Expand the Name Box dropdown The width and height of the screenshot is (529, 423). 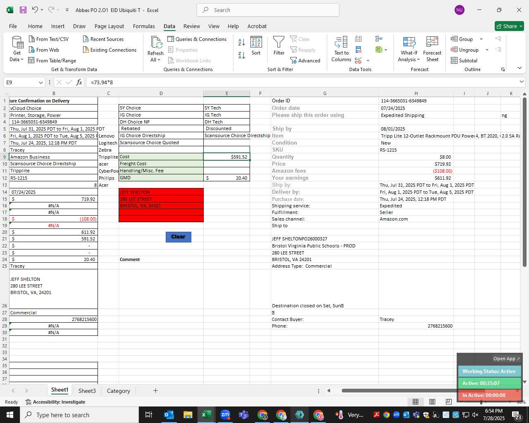click(x=41, y=83)
